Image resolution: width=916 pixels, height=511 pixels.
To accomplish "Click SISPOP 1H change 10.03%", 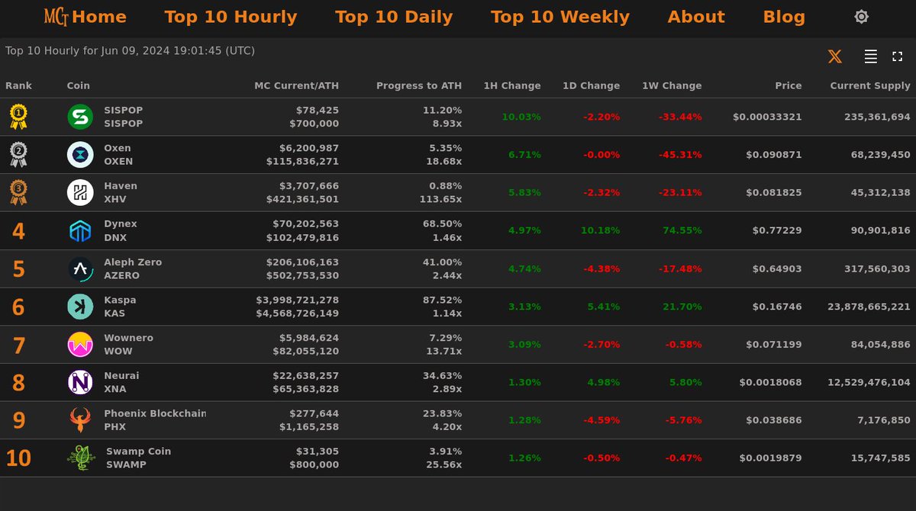I will point(521,117).
